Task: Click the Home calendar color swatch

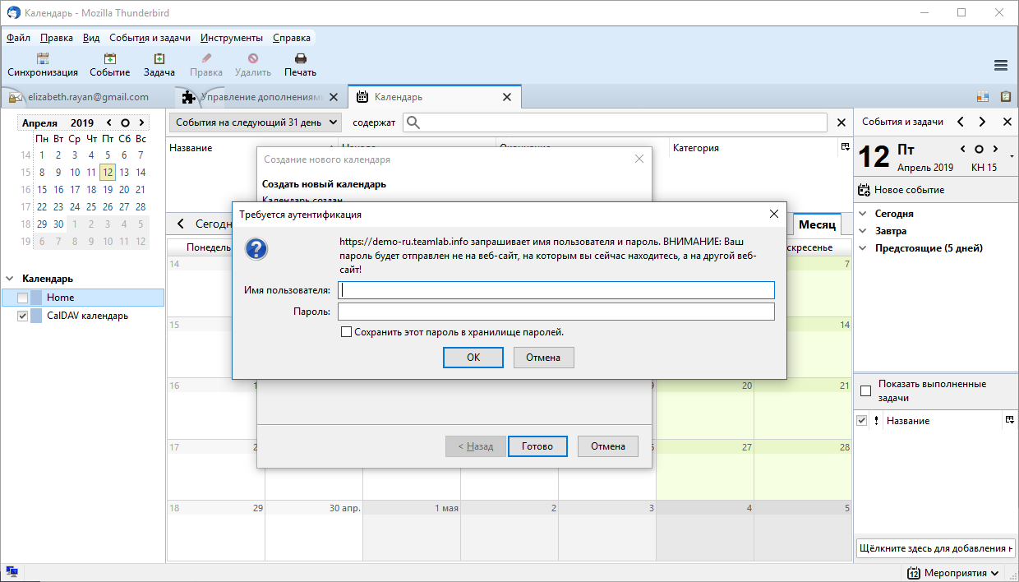Action: [x=36, y=298]
